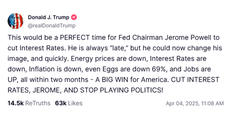This screenshot has width=229, height=115.
Task: Click the pink verified checkmark badge
Action: [x=74, y=17]
